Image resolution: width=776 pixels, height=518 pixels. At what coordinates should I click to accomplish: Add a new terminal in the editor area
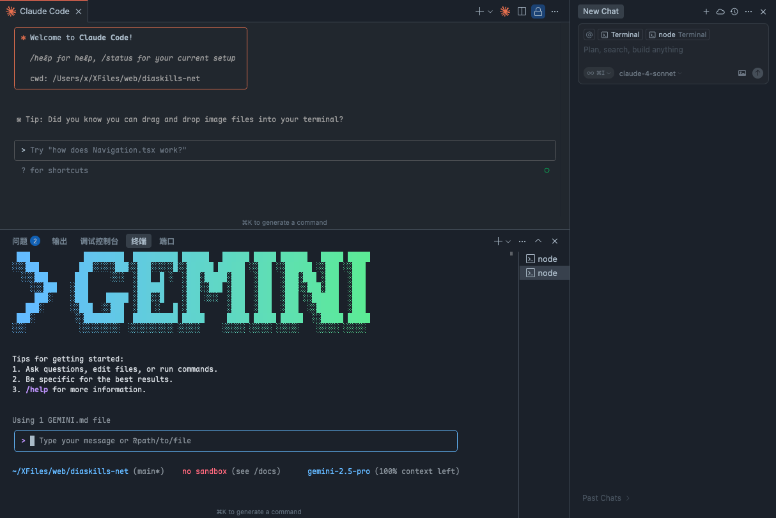point(479,11)
